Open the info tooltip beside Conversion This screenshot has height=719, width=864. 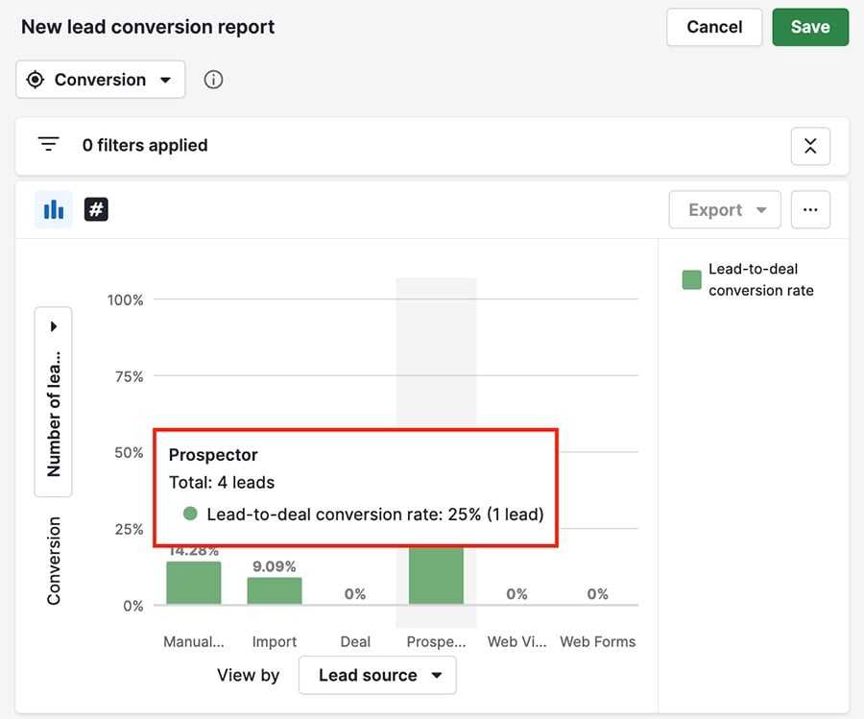click(213, 80)
